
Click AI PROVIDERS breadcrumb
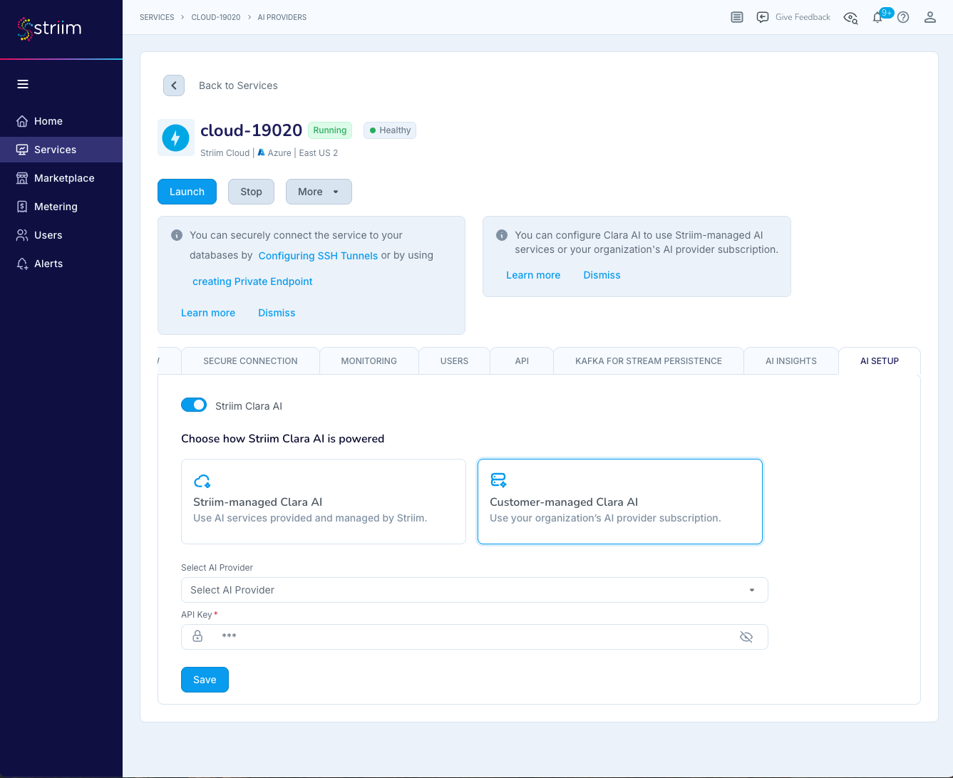[x=282, y=17]
